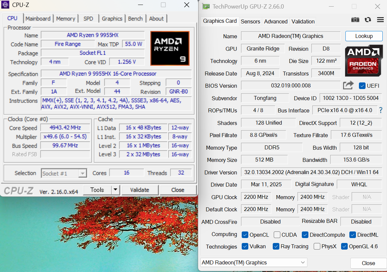Expand the Tools button dropdown arrow
Screen dimensions: 387x272
coord(115,190)
